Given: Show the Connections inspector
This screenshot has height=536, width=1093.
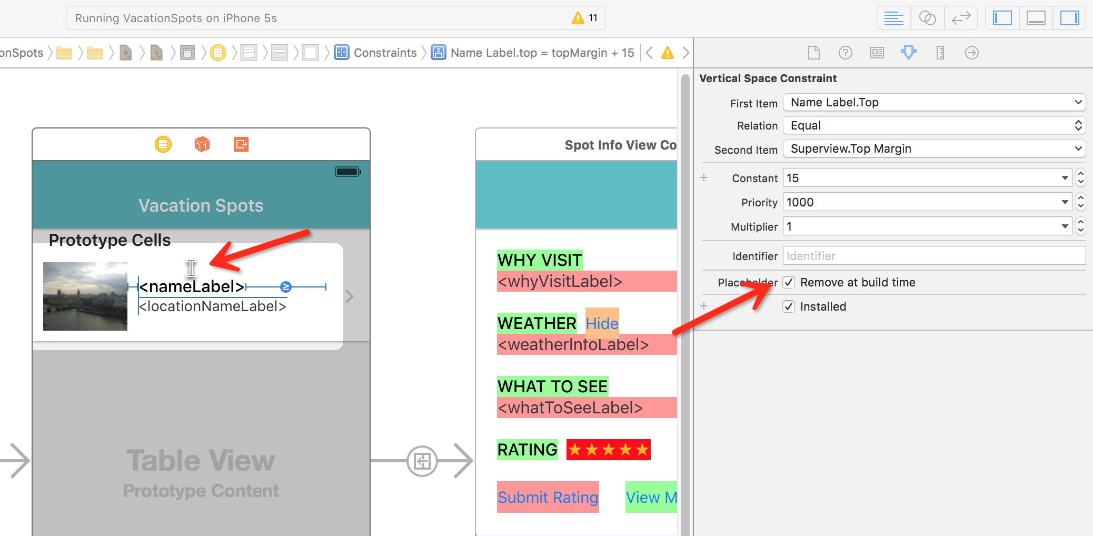Looking at the screenshot, I should pyautogui.click(x=971, y=53).
